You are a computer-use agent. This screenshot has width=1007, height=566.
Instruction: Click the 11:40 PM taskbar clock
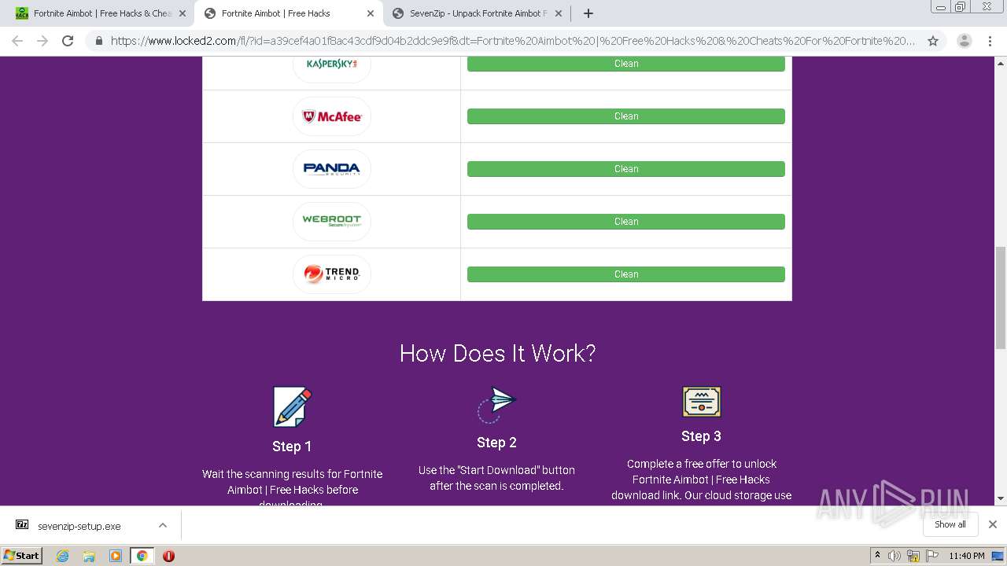967,556
